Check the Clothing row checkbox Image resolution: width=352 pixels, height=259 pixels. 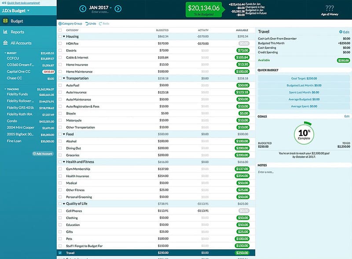[x=60, y=218]
